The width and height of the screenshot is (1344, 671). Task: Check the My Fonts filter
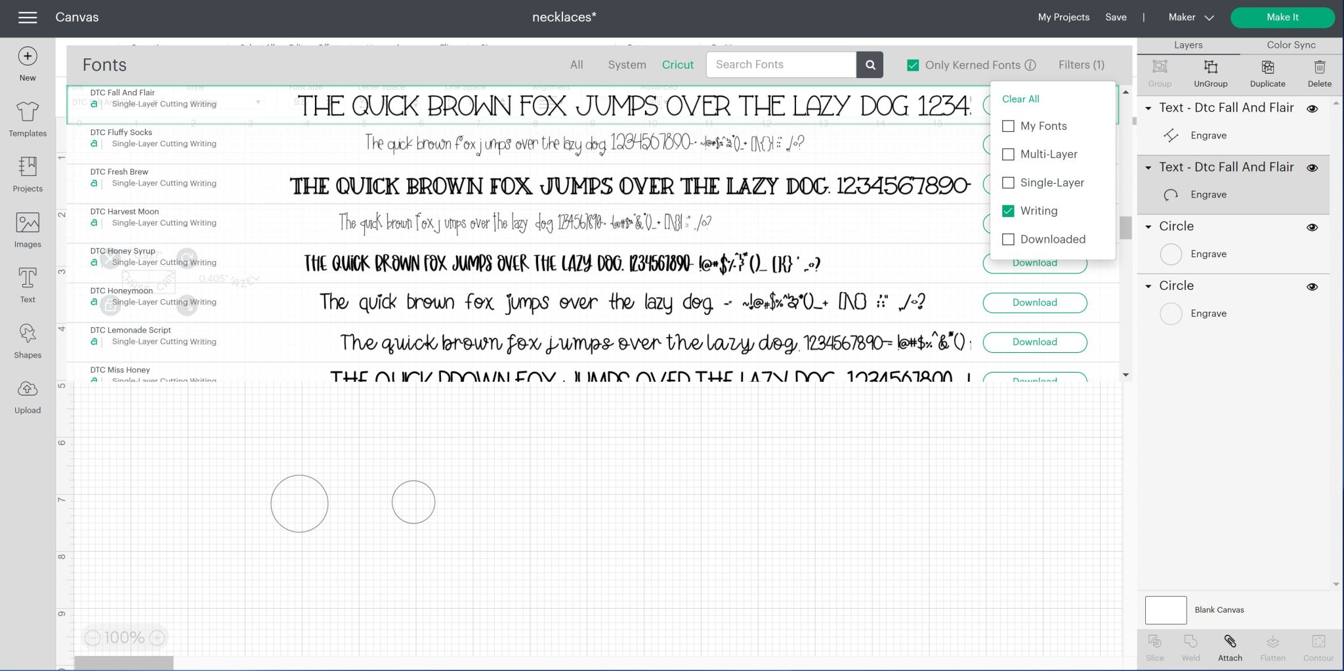coord(1009,126)
